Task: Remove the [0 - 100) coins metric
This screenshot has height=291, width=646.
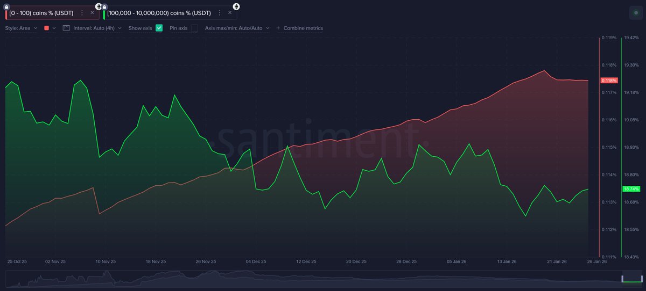Action: pyautogui.click(x=92, y=12)
